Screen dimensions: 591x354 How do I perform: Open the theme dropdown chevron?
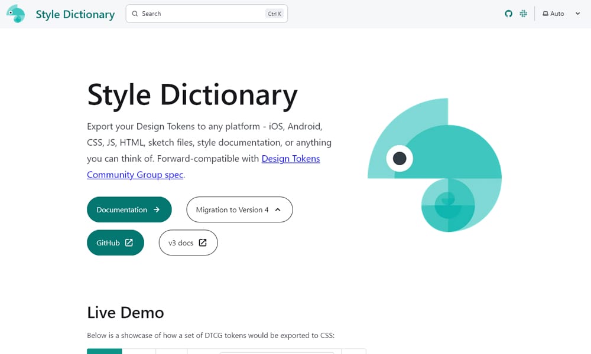577,13
